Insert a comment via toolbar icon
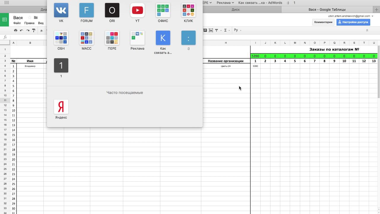380x214 pixels. coord(205,30)
